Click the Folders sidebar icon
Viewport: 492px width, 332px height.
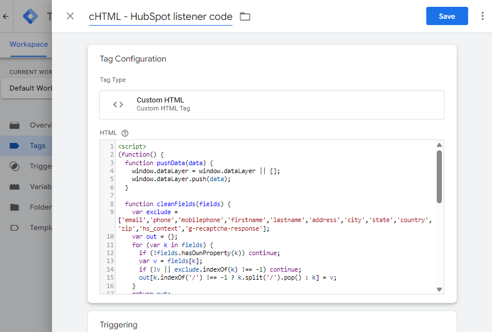[15, 207]
